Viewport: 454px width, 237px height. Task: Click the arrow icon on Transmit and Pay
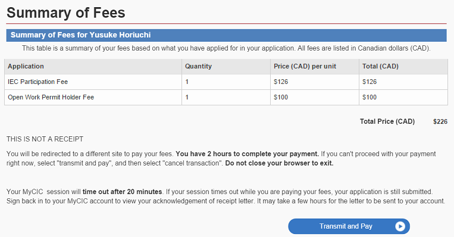[400, 226]
